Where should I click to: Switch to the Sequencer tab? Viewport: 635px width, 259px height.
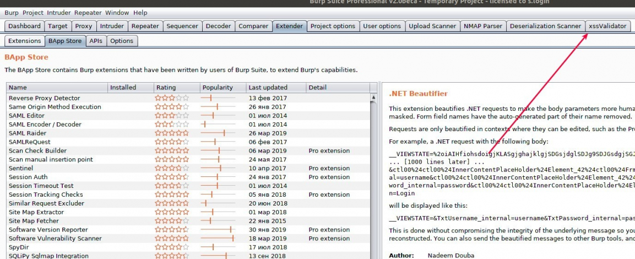(x=182, y=26)
